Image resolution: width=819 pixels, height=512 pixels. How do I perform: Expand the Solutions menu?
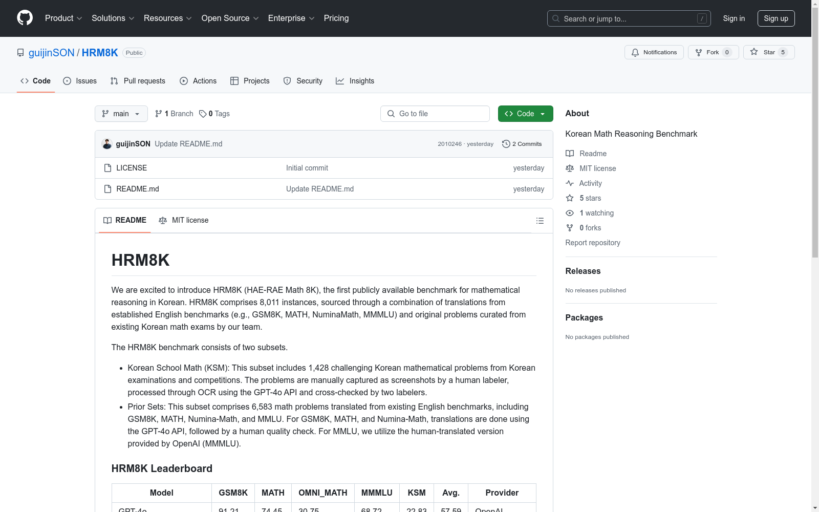[113, 18]
